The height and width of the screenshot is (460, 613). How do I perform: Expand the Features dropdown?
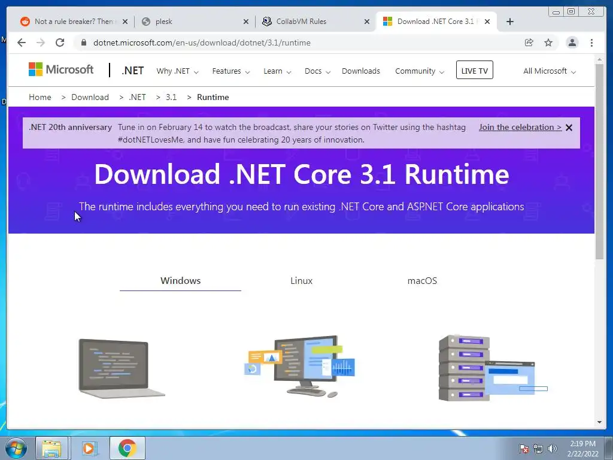[231, 71]
